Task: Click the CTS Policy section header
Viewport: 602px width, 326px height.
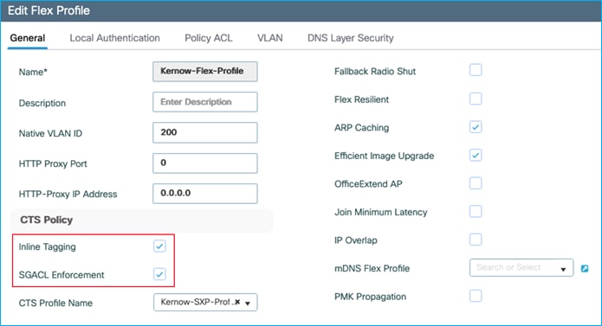Action: pos(47,220)
